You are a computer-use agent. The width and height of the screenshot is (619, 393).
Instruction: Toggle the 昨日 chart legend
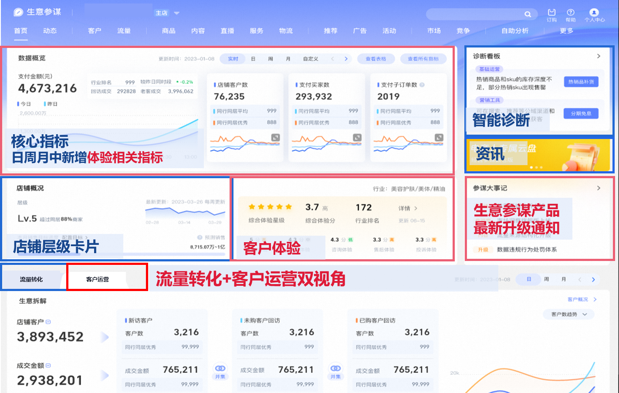click(51, 104)
